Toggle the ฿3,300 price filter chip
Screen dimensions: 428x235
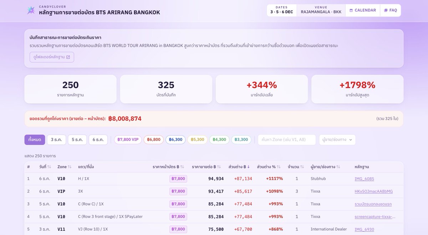(x=241, y=140)
